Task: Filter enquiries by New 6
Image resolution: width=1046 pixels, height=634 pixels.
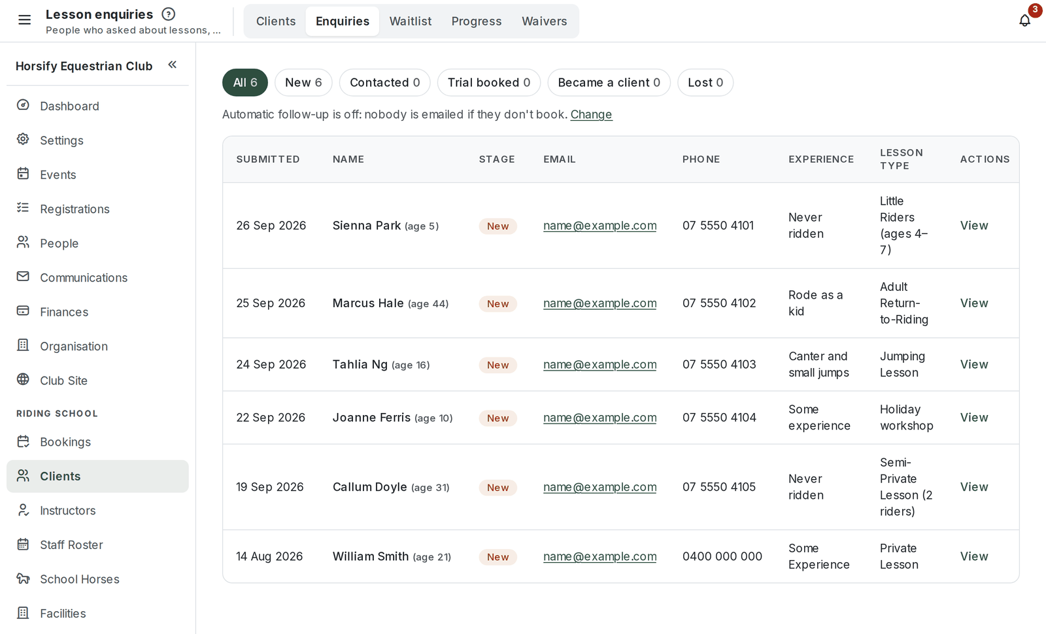Action: pyautogui.click(x=303, y=82)
